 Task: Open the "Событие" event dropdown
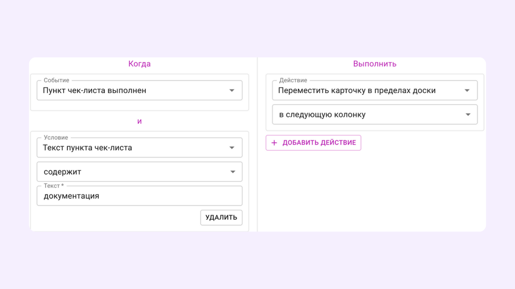pos(139,90)
